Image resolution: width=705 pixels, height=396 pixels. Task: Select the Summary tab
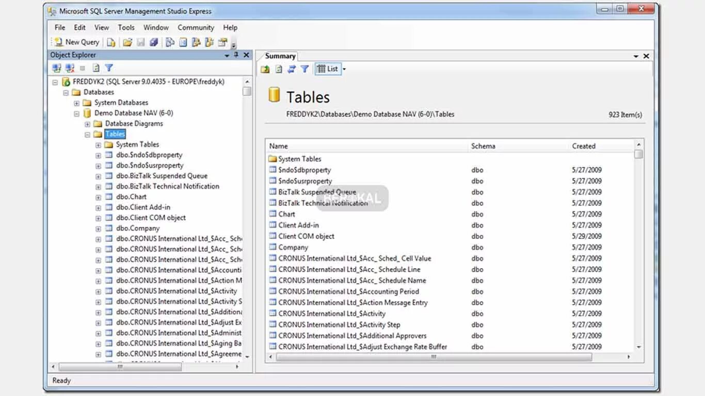(x=280, y=56)
